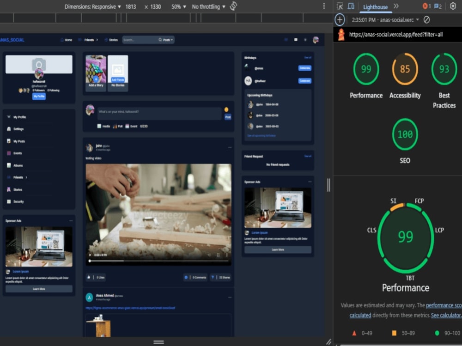Click See all in the Friend Request panel
The height and width of the screenshot is (346, 462).
(308, 156)
